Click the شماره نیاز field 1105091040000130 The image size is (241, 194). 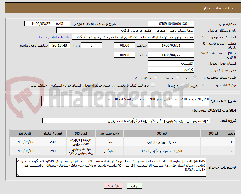(171, 23)
